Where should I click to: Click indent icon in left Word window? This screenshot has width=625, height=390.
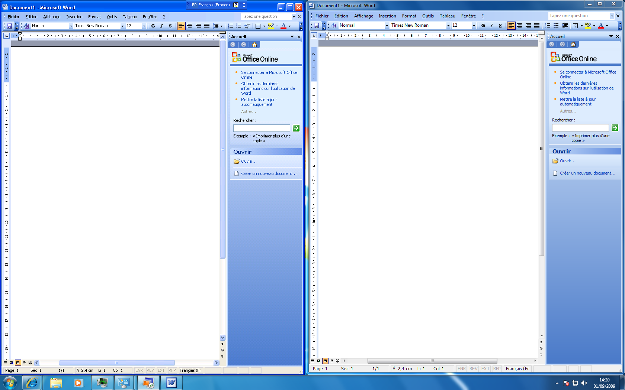[247, 26]
